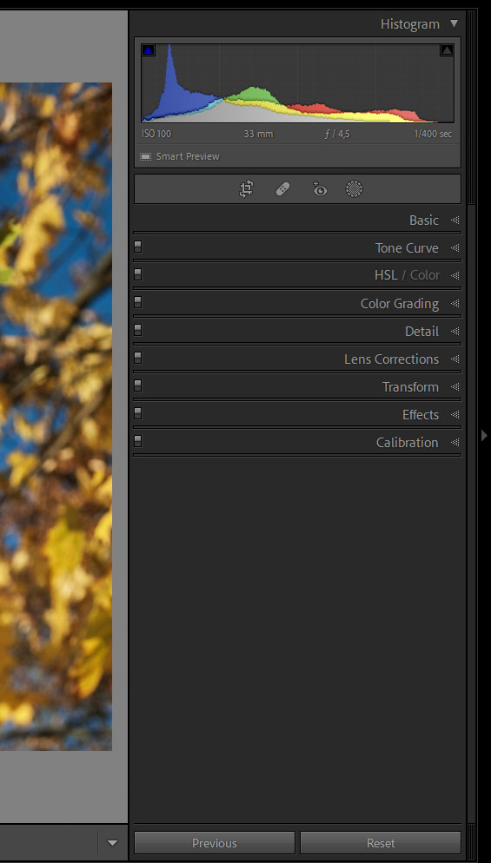This screenshot has width=491, height=863.
Task: Click the f / 4,5 aperture readout
Action: tap(336, 134)
